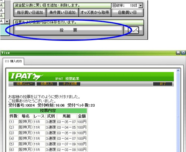Click the 条件買い目追加 button

tap(62, 12)
